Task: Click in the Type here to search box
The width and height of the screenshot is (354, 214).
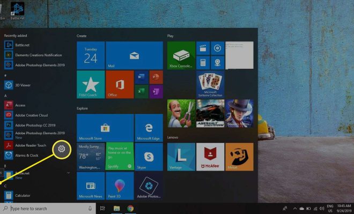Action: (48, 209)
